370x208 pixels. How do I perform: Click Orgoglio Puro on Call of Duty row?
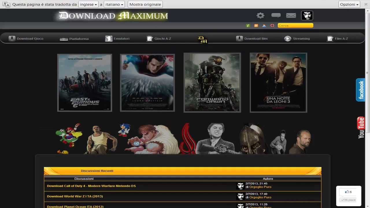(x=260, y=187)
